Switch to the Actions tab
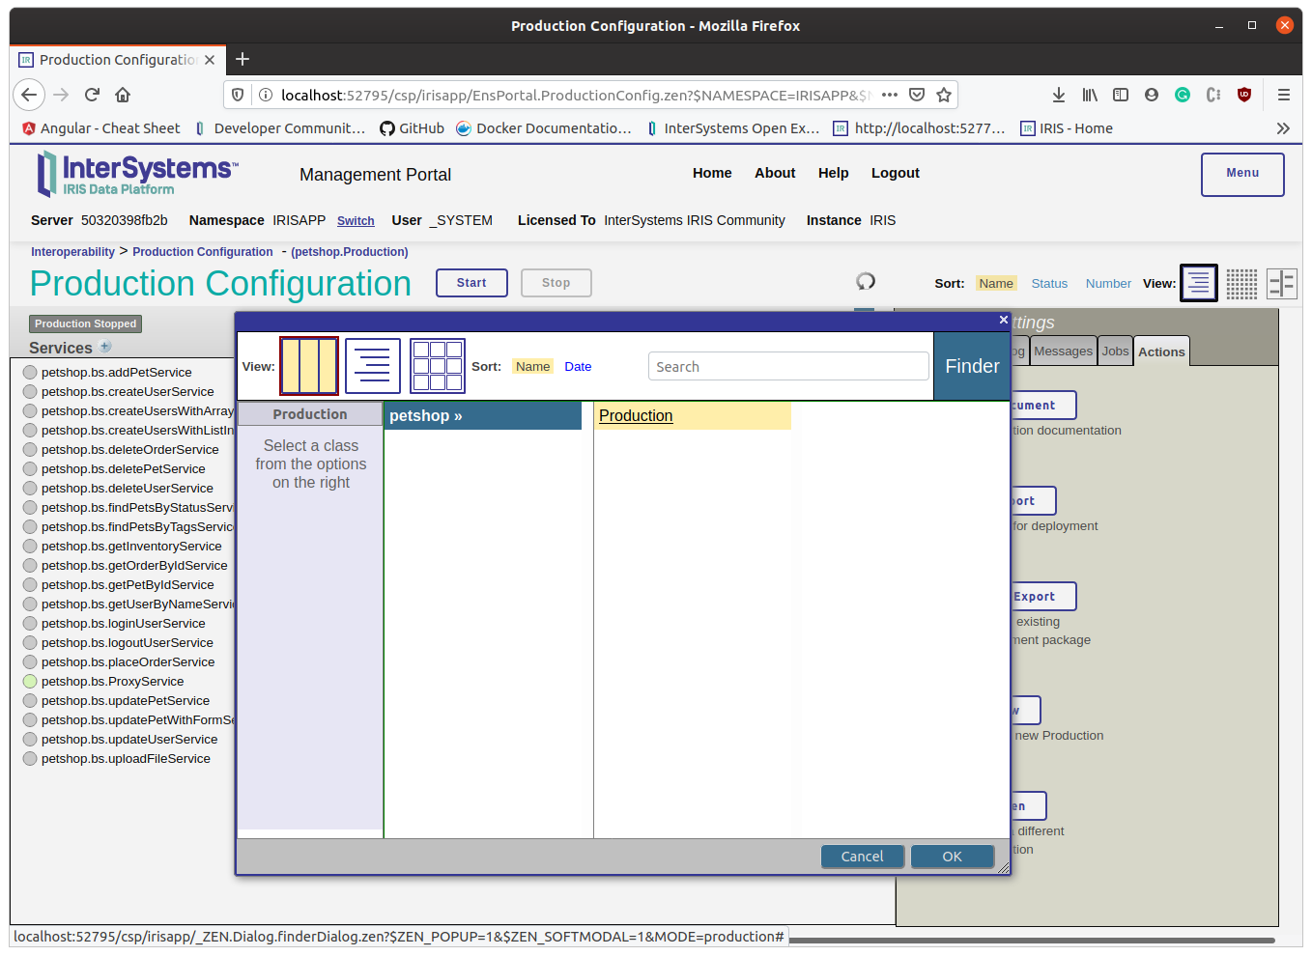 [1161, 351]
